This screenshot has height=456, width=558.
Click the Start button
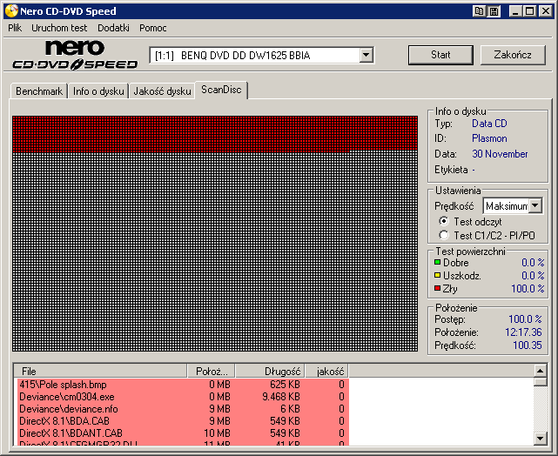tap(440, 55)
